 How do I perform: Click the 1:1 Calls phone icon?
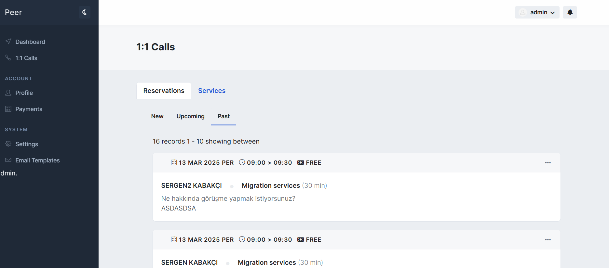[8, 58]
